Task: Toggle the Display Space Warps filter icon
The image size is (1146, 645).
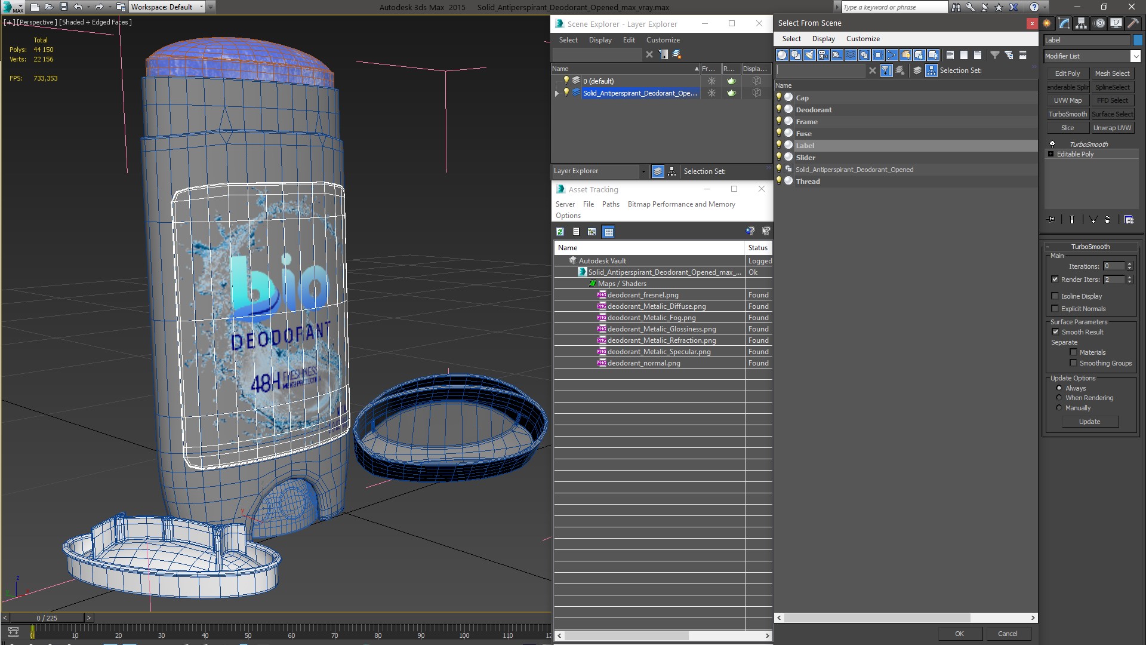Action: 851,55
